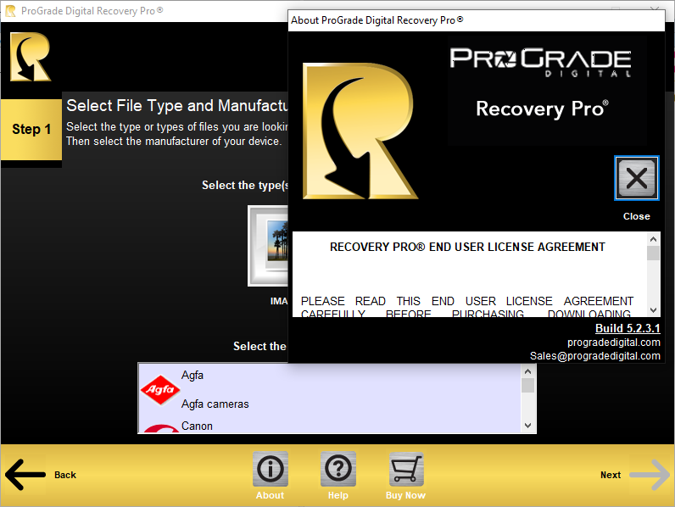Click manufacturer list scroll down arrow
This screenshot has height=507, width=675.
pyautogui.click(x=527, y=426)
